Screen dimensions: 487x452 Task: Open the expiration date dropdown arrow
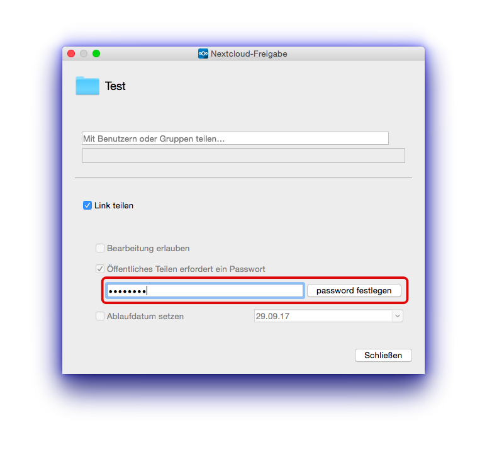click(x=398, y=316)
